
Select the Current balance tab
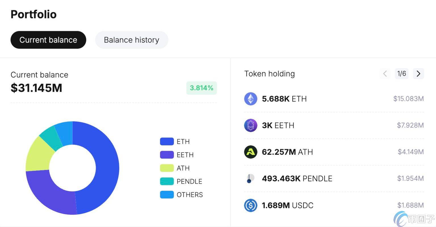[x=48, y=40]
